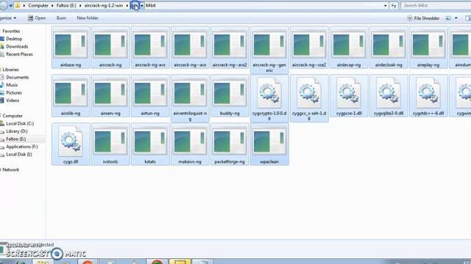Select the makeivs-ng file icon
471x264 pixels.
[x=190, y=142]
